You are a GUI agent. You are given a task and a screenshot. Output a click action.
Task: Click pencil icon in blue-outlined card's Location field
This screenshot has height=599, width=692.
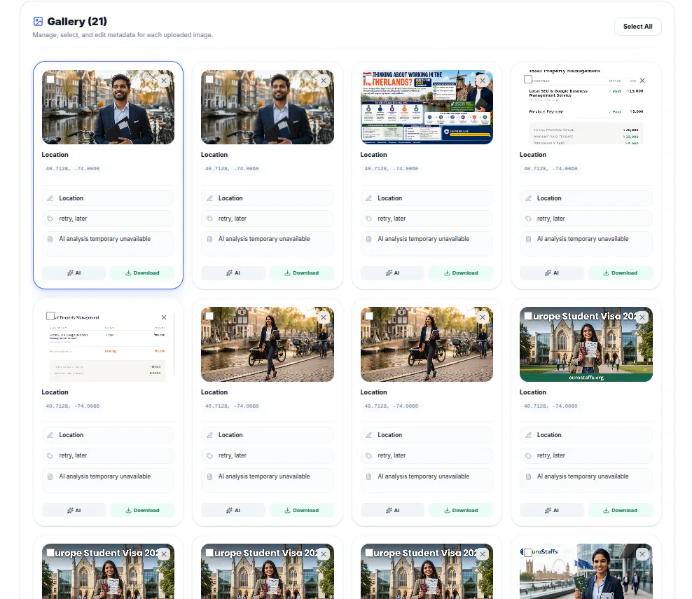pyautogui.click(x=50, y=198)
